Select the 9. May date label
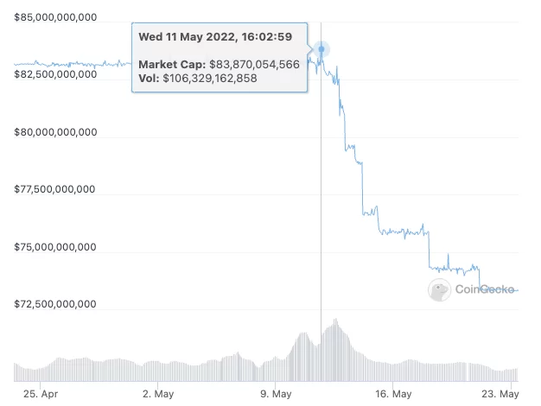541x406 pixels. click(276, 394)
